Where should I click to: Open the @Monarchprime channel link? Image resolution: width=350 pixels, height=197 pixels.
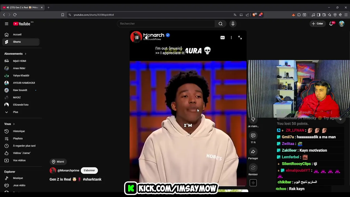point(68,170)
